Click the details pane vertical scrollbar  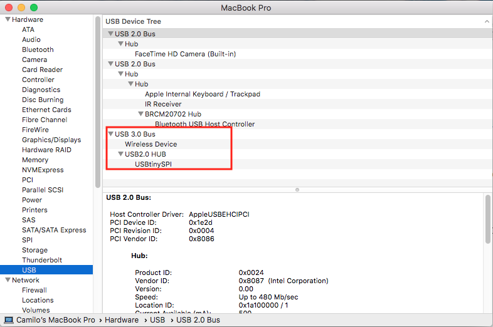point(487,219)
